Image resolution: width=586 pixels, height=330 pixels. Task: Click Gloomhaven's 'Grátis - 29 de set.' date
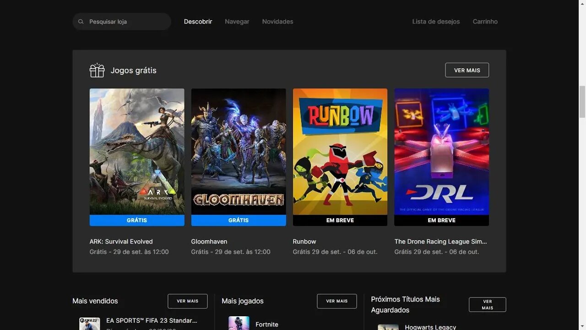231,252
